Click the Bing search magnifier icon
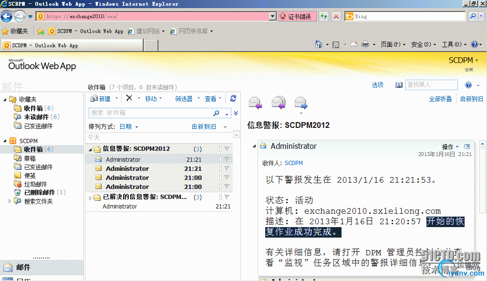 473,16
